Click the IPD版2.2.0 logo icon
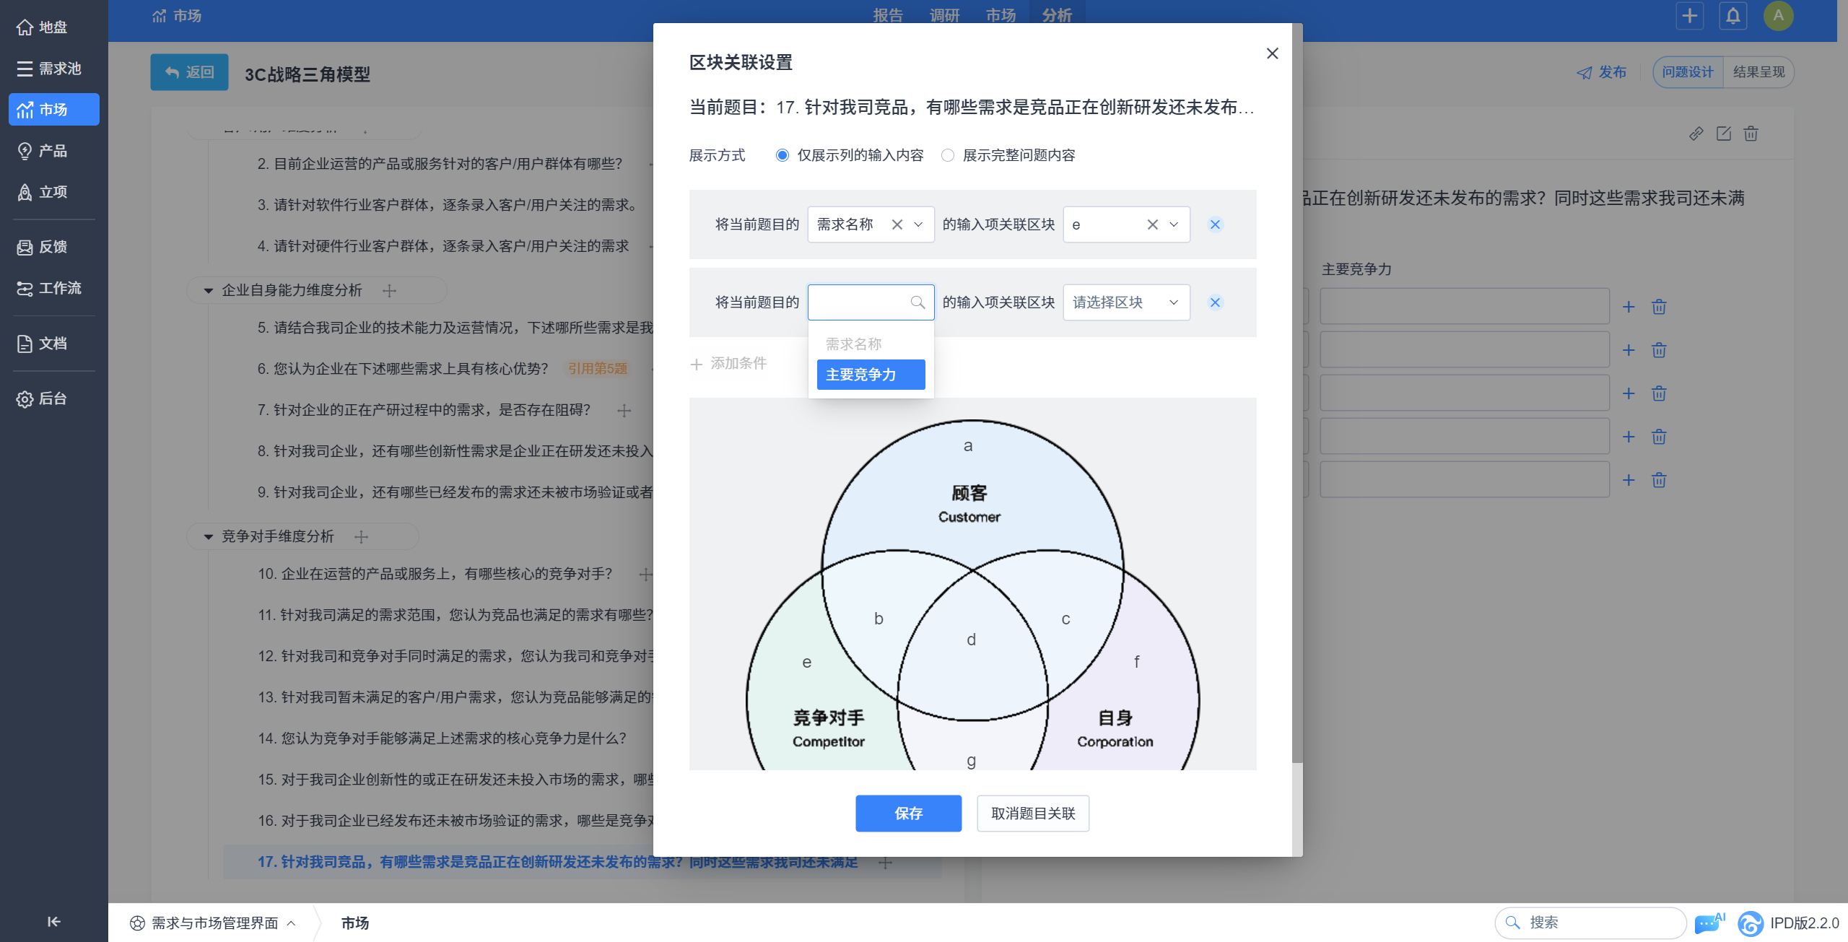Screen dimensions: 1848x942 click(x=1750, y=923)
